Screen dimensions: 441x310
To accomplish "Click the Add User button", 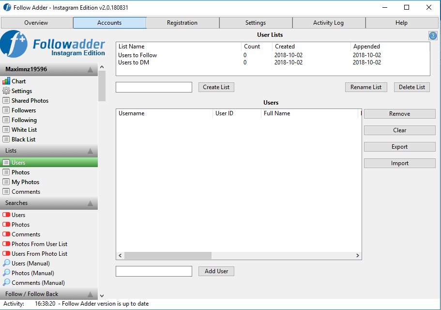I will pyautogui.click(x=216, y=271).
